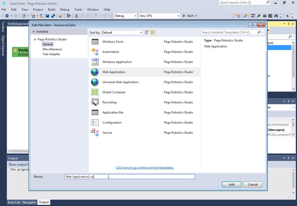Select the Application Bar template icon
This screenshot has height=206, width=297.
(x=95, y=112)
